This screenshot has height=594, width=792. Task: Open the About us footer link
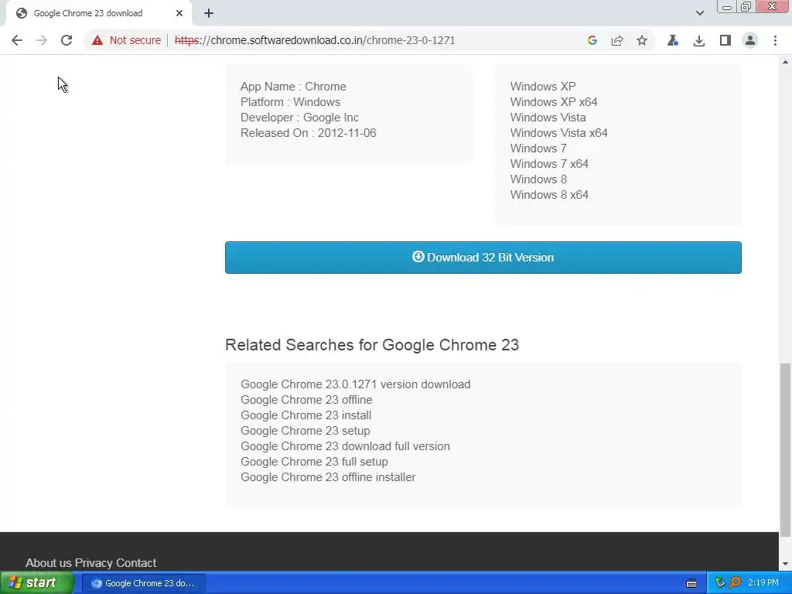pos(49,563)
